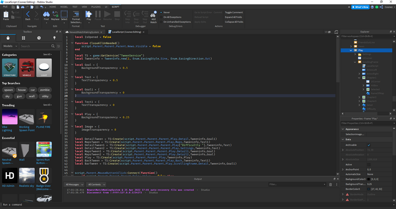Open the Find binoculars tool
The image size is (396, 209).
(46, 15)
